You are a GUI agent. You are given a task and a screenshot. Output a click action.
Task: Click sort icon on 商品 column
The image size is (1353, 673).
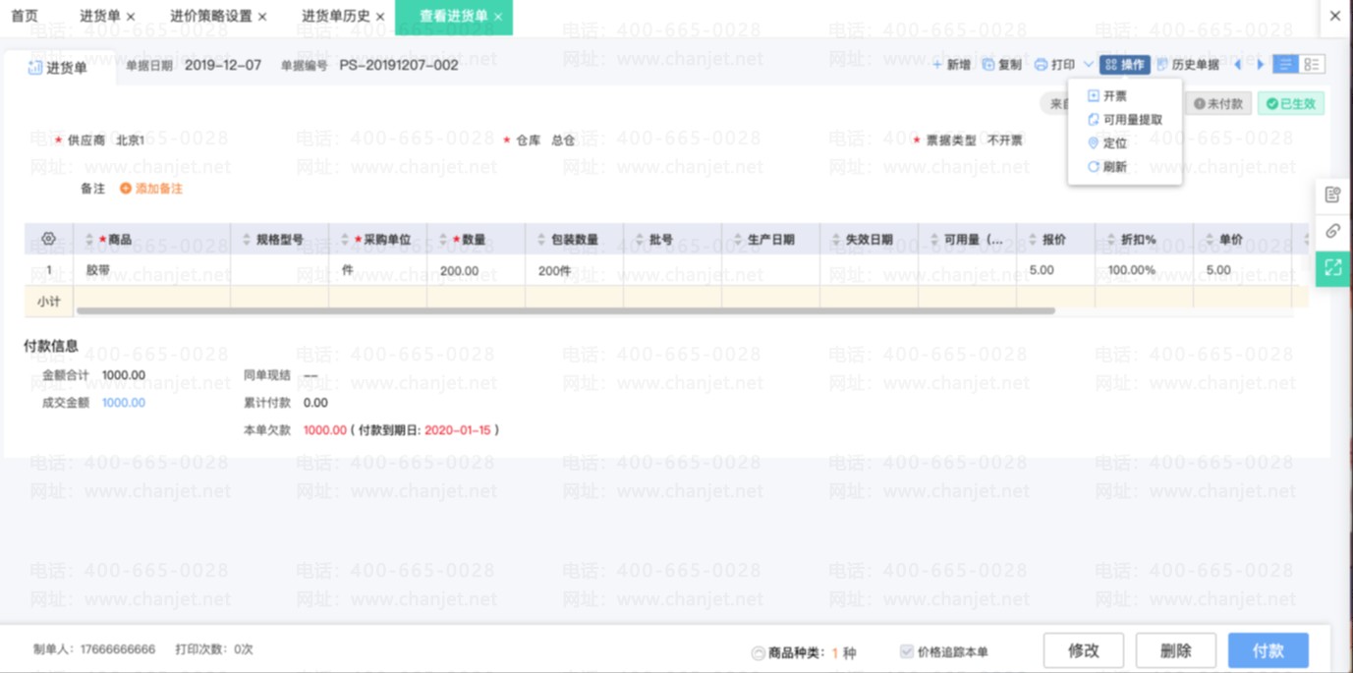coord(89,240)
